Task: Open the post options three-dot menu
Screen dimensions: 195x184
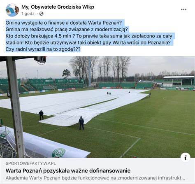Action: coord(183,9)
